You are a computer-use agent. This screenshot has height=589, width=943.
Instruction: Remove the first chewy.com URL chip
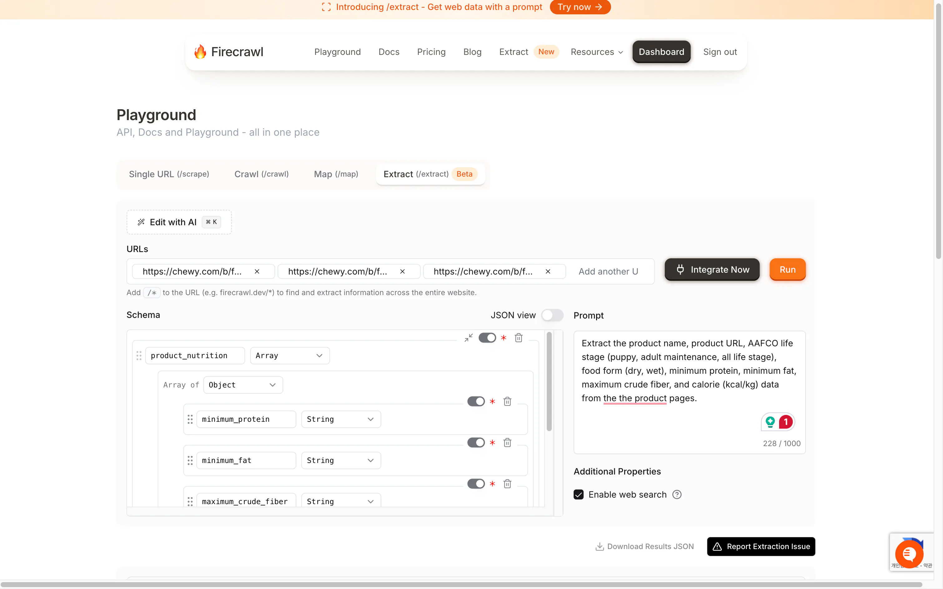[257, 271]
